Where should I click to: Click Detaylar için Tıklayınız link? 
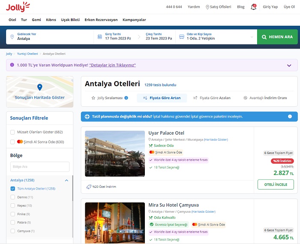(112, 65)
